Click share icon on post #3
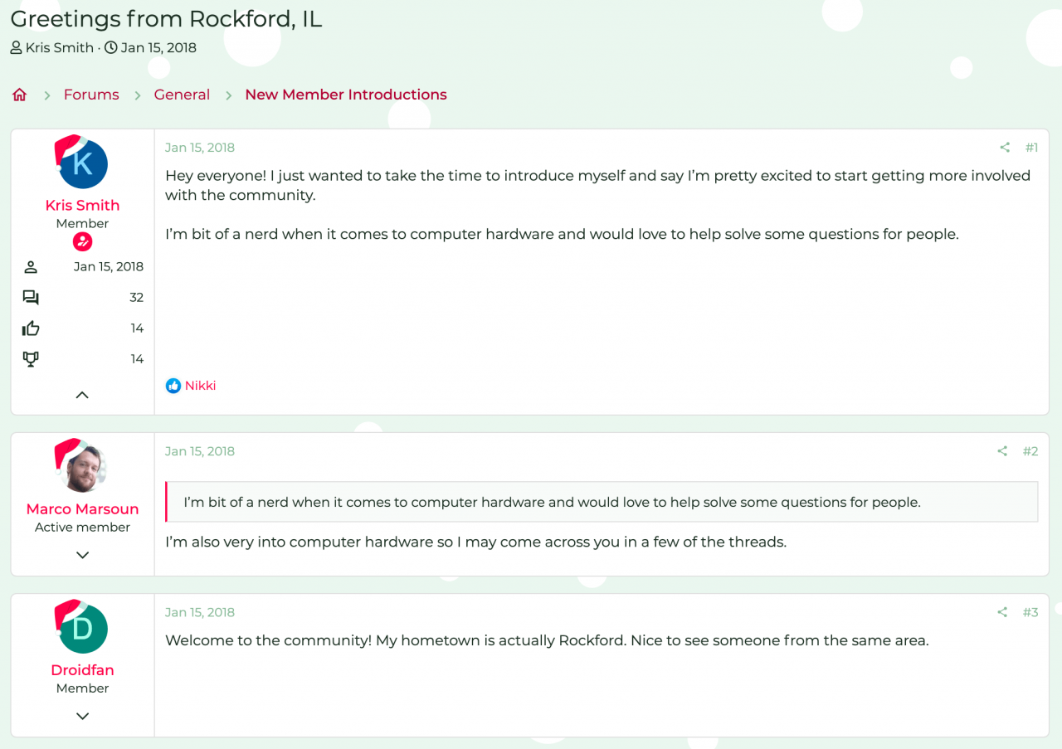 coord(1002,612)
